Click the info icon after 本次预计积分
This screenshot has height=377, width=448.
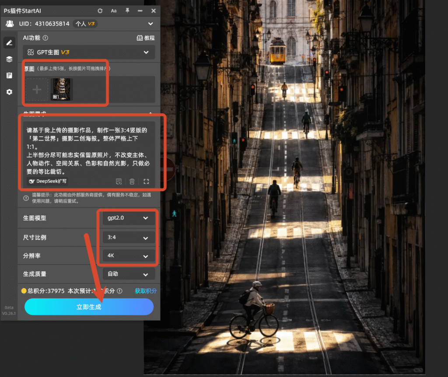pyautogui.click(x=120, y=291)
